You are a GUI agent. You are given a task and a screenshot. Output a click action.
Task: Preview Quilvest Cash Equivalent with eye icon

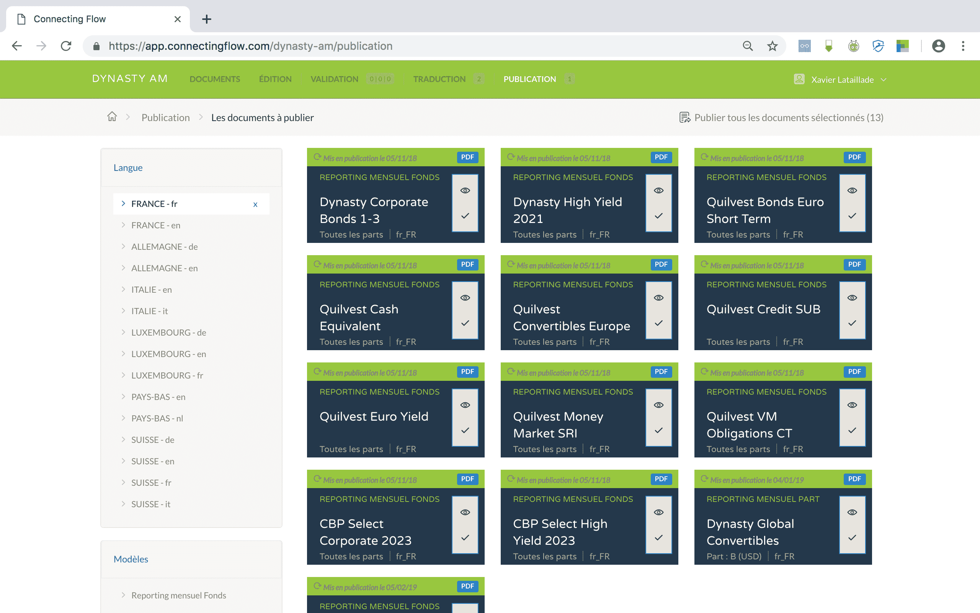pos(465,298)
